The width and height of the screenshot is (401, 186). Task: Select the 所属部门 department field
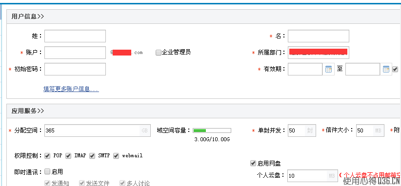click(319, 53)
